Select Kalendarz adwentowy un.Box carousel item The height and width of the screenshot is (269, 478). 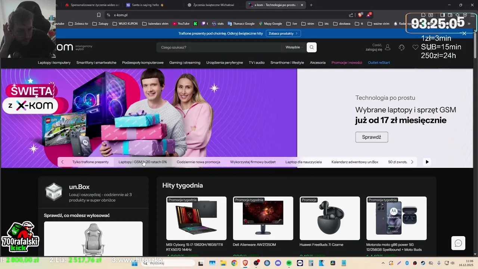[x=355, y=162]
